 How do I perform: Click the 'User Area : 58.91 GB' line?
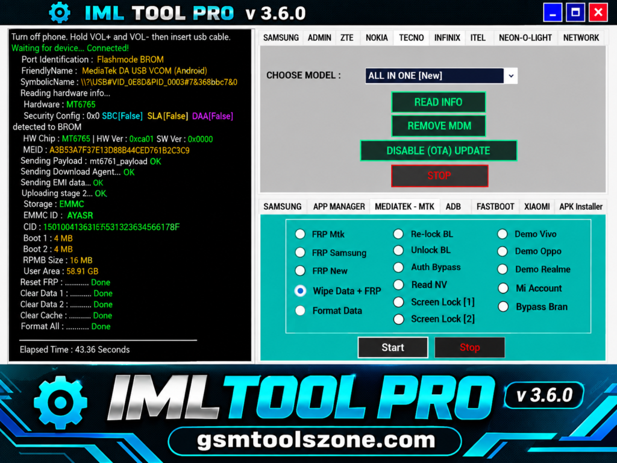[x=61, y=271]
